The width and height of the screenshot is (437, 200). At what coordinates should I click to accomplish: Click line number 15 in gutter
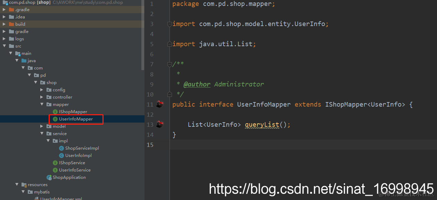coord(150,145)
